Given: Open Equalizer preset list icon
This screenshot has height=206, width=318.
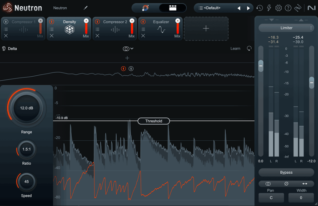Looking at the screenshot, I should tap(143, 29).
